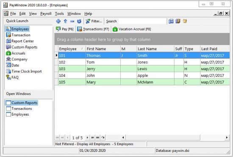Click inside the Search field
The height and width of the screenshot is (157, 233).
coord(142,21)
